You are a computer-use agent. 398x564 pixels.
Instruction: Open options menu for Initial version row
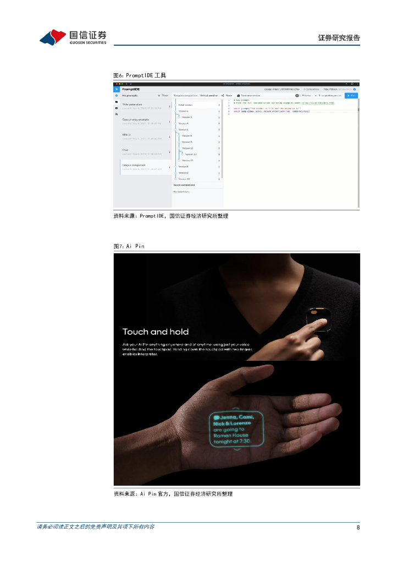tap(219, 105)
